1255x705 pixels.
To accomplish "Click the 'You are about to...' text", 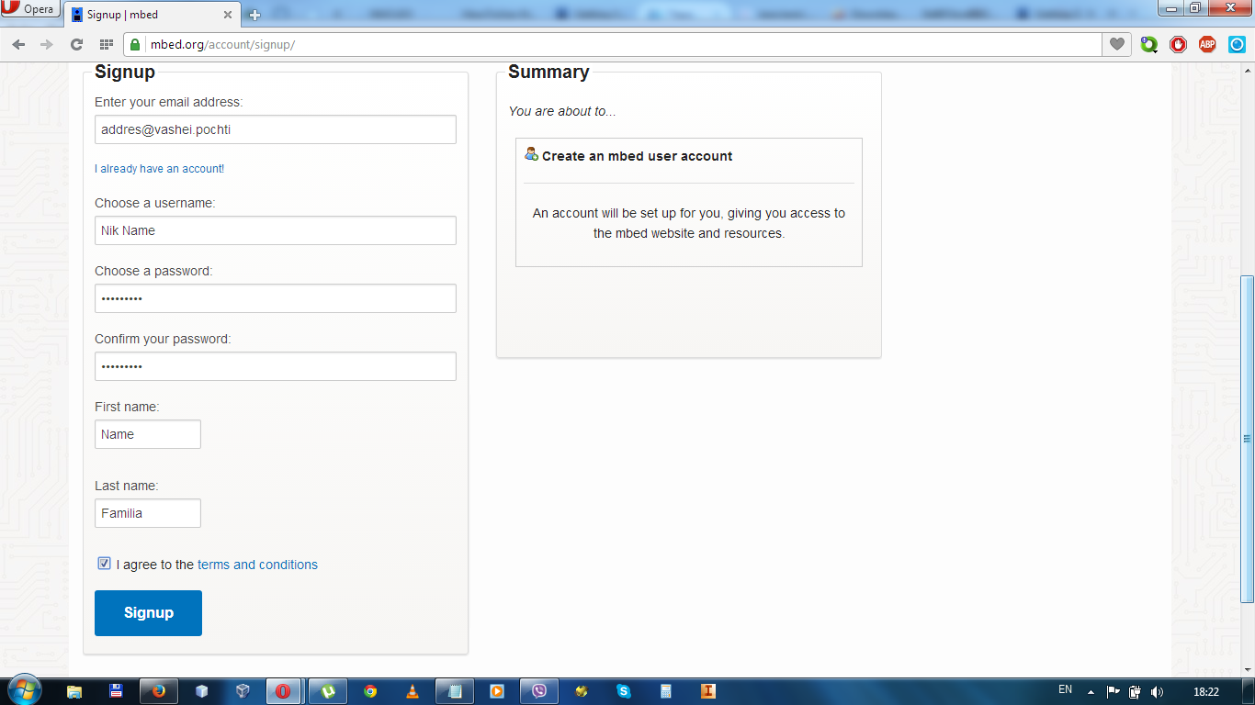I will pos(562,111).
